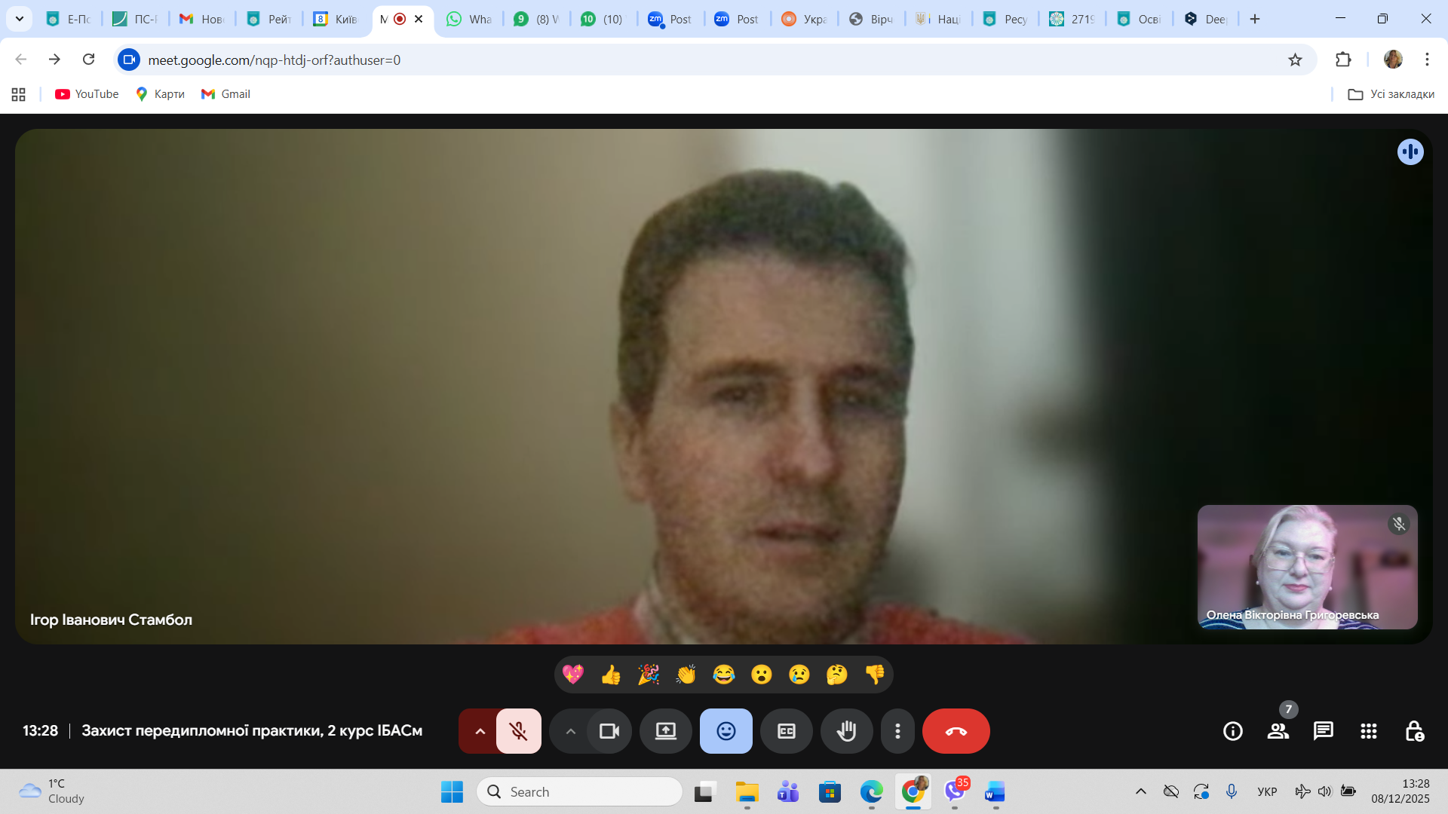Open host controls lock icon
Image resolution: width=1448 pixels, height=814 pixels.
1414,731
